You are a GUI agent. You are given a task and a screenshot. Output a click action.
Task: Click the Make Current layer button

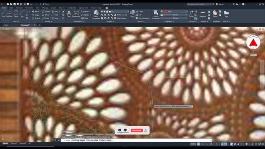coord(120,15)
